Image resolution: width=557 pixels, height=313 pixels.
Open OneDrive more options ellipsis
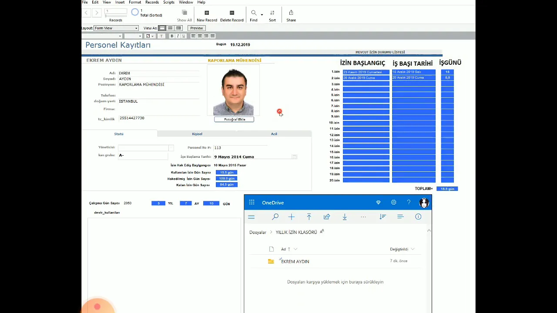coord(363,217)
